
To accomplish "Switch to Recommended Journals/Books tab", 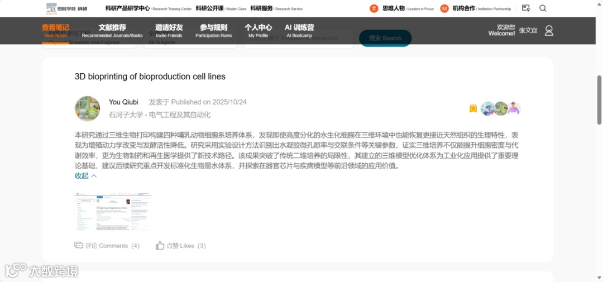I will coord(112,31).
